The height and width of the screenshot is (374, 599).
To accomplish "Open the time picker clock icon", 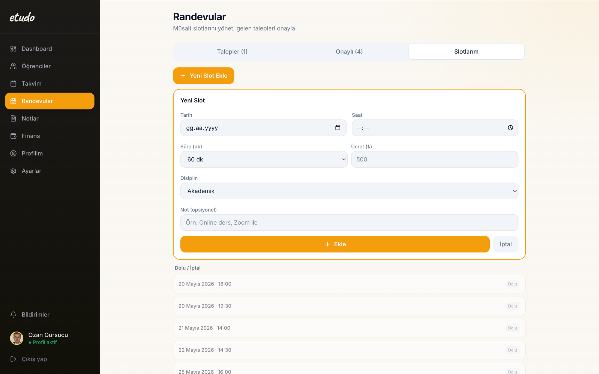I will (510, 128).
